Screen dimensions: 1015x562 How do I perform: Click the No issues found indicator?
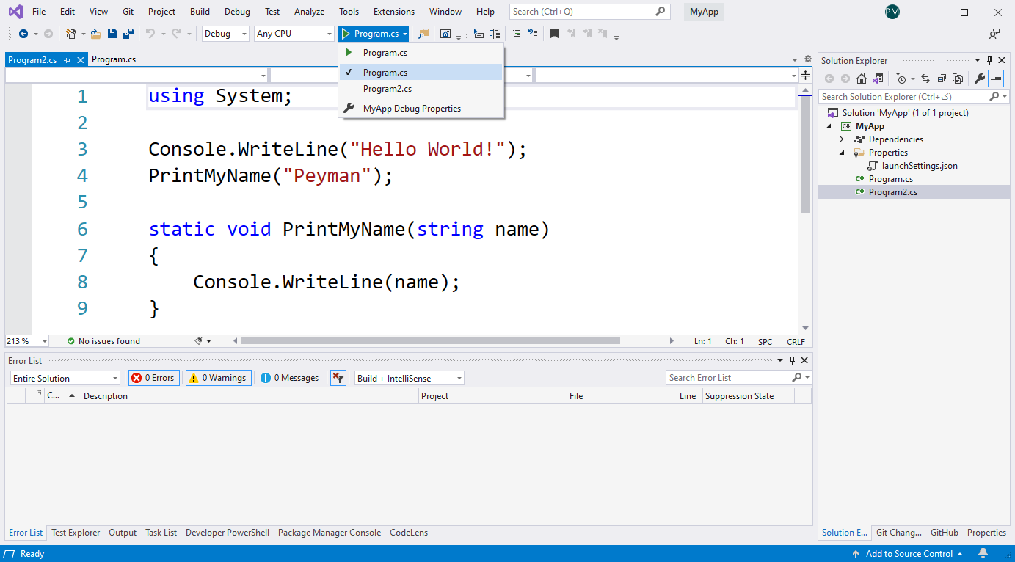(x=103, y=341)
